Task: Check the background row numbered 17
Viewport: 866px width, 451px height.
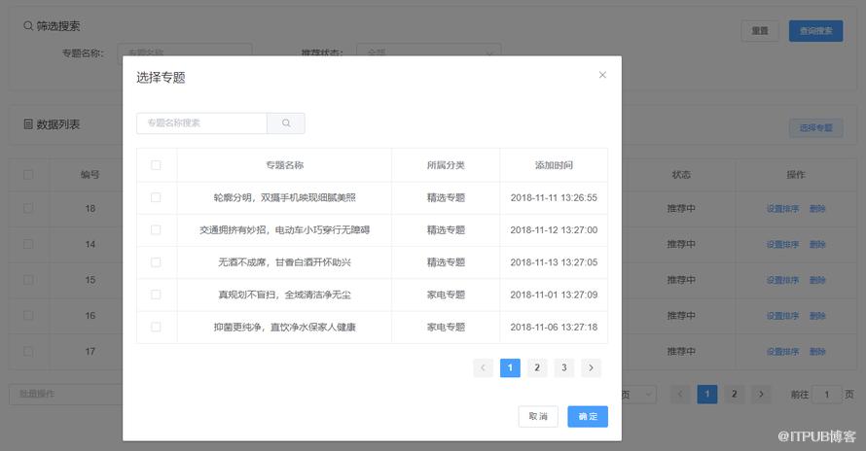Action: [x=28, y=351]
